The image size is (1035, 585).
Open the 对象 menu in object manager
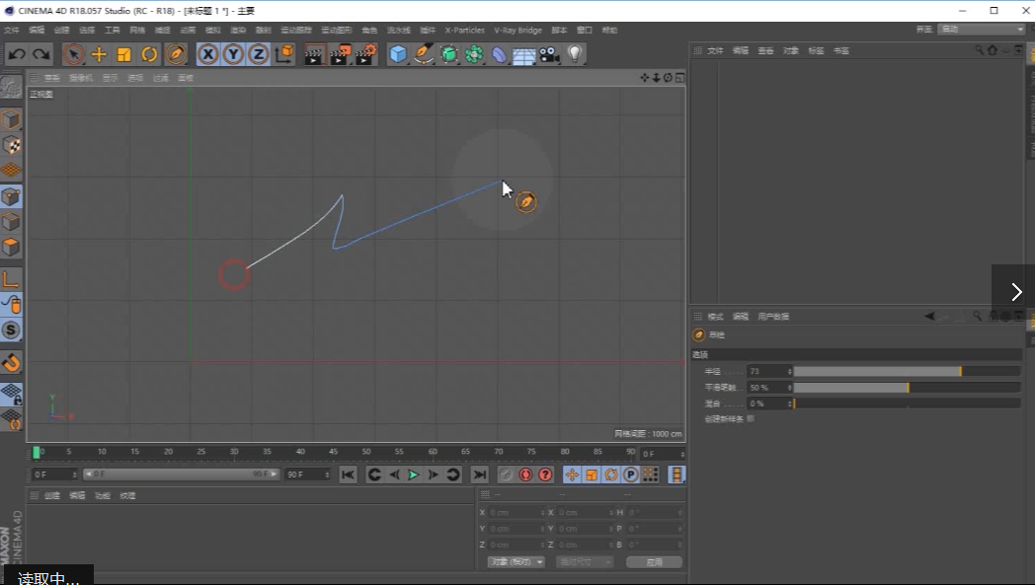790,50
